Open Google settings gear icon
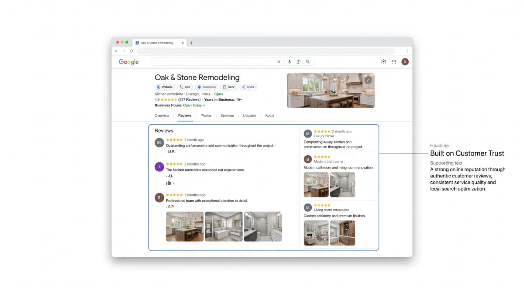 pyautogui.click(x=383, y=62)
